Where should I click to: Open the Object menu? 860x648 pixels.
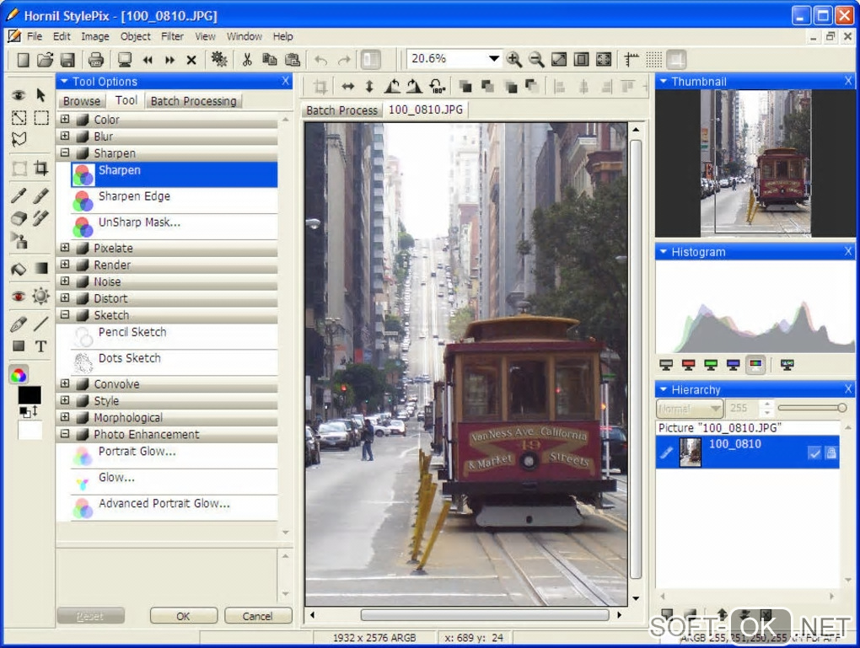coord(136,36)
